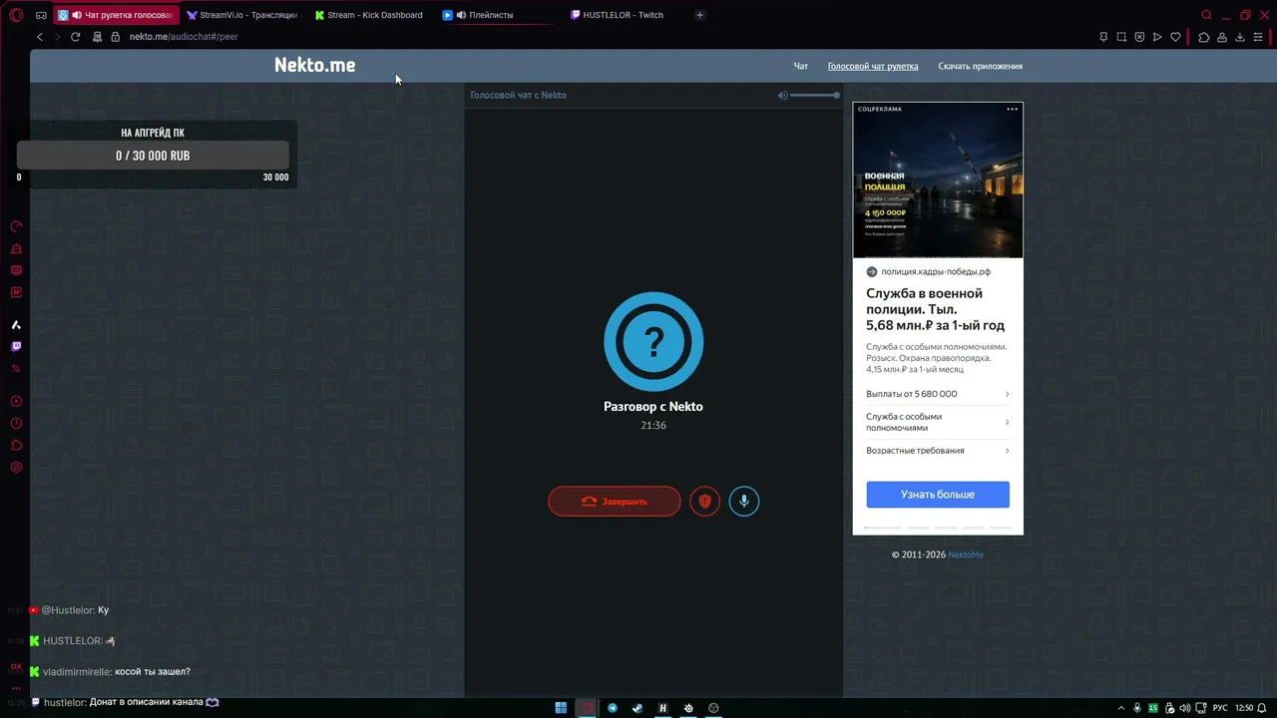Click the Nekto.me site logo
The height and width of the screenshot is (718, 1277).
coord(315,65)
